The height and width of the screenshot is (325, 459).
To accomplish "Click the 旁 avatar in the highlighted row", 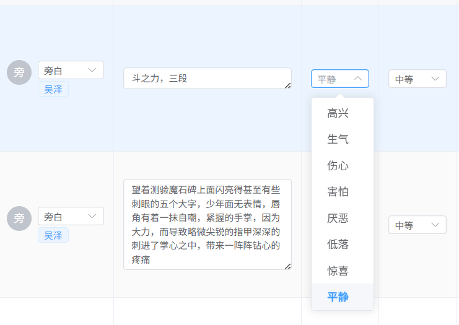I will [x=19, y=72].
